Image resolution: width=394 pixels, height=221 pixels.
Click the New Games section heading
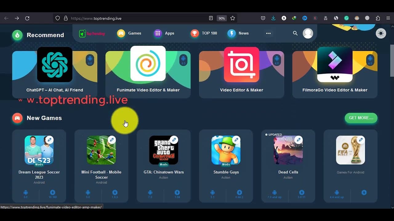(44, 118)
